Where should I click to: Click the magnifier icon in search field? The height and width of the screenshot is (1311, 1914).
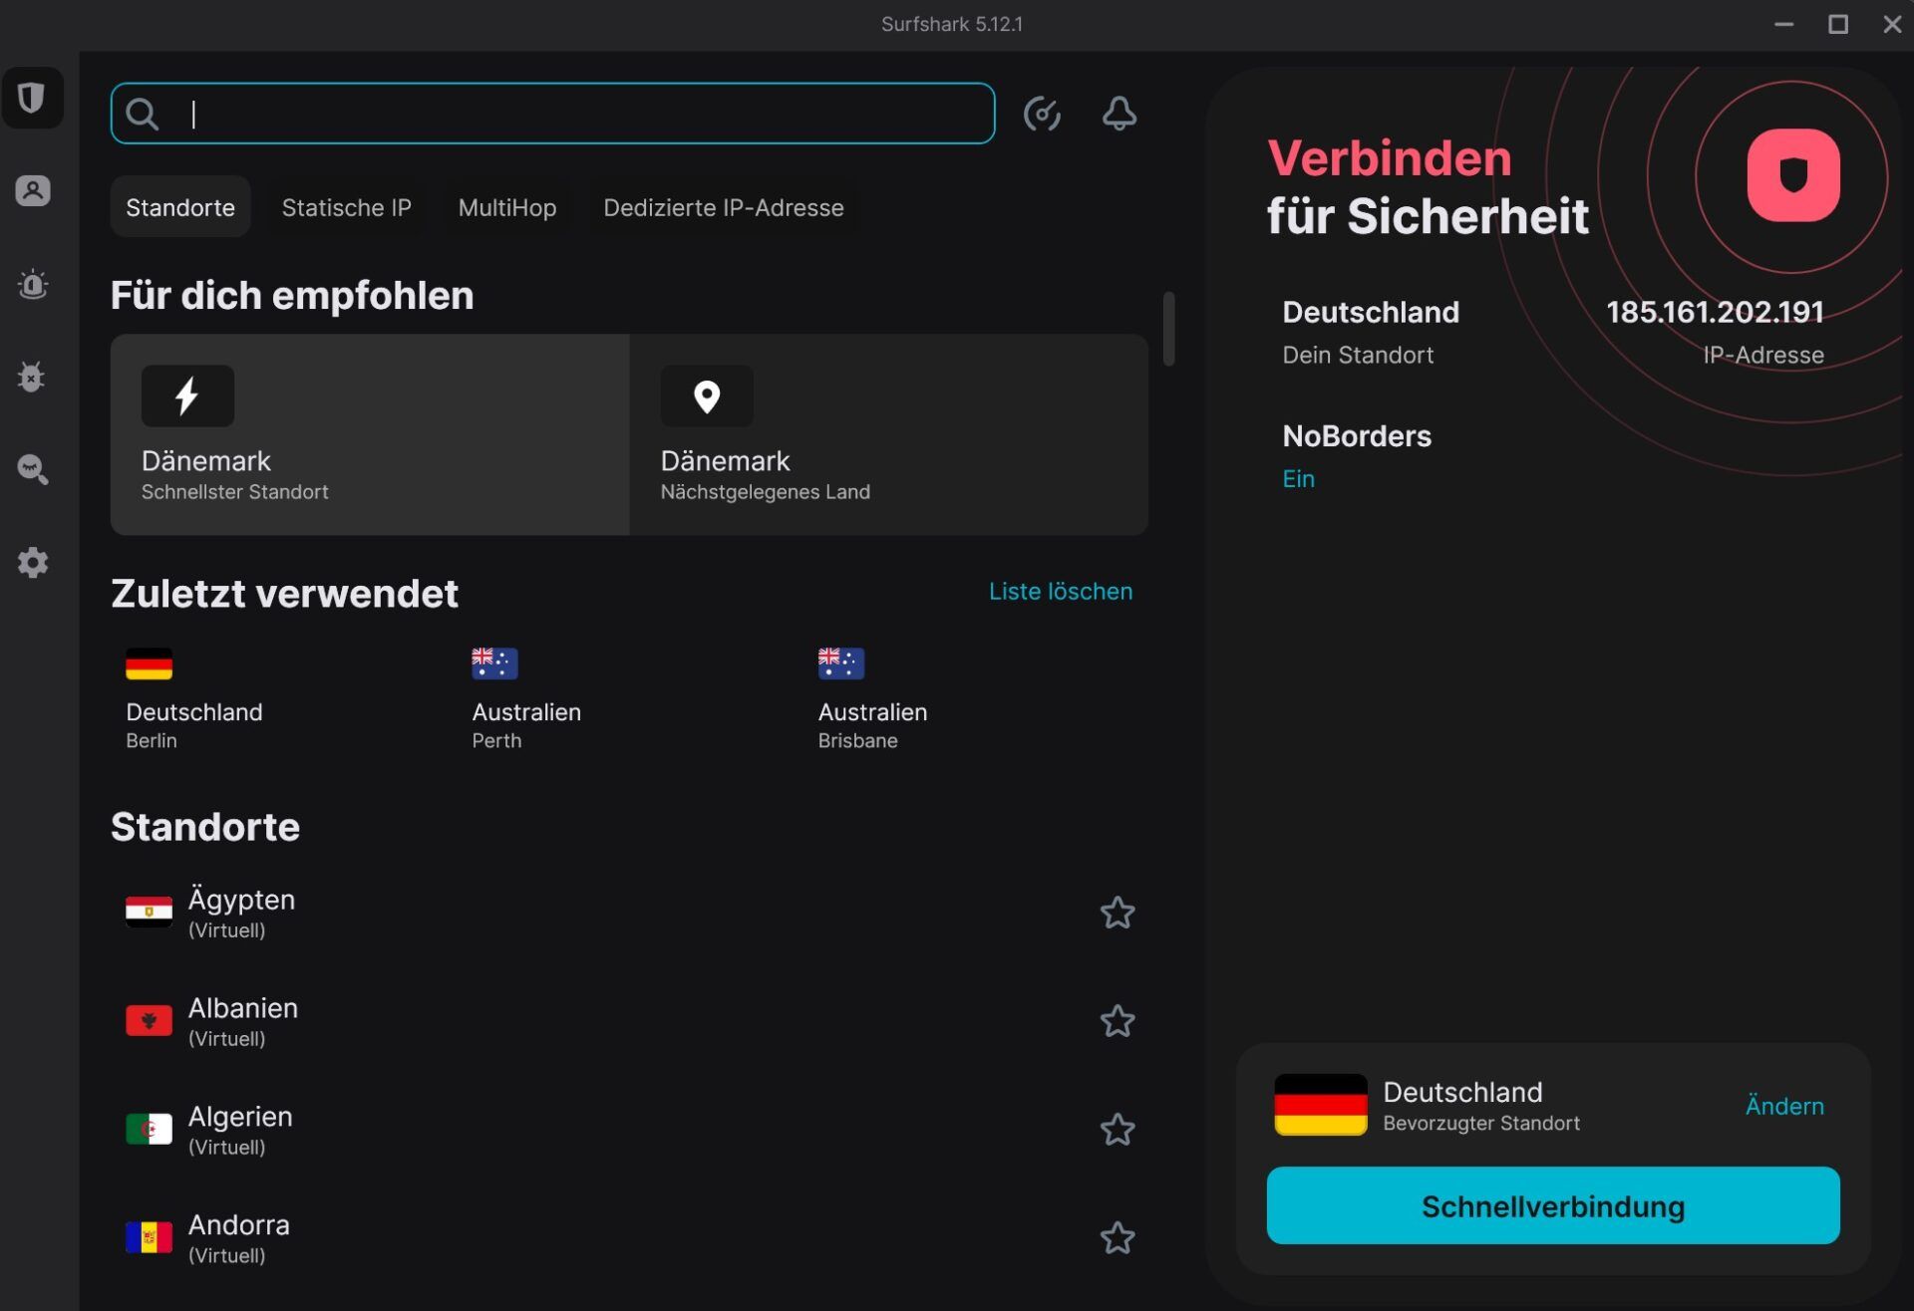(x=143, y=114)
